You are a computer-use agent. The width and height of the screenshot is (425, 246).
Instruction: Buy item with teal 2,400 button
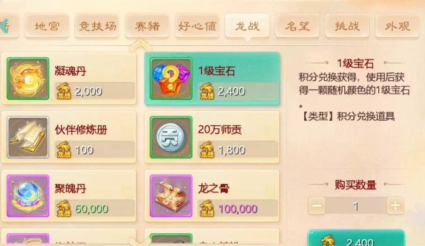[x=356, y=238]
